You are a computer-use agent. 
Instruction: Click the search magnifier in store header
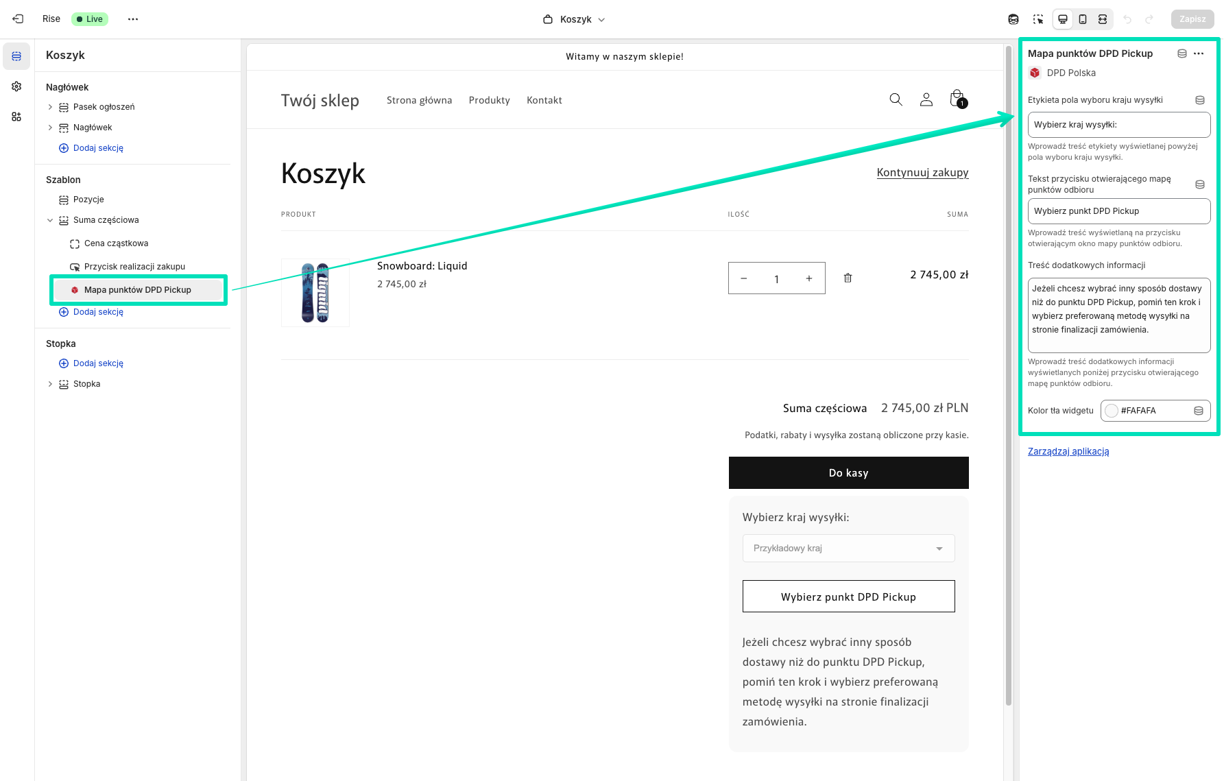pos(896,99)
